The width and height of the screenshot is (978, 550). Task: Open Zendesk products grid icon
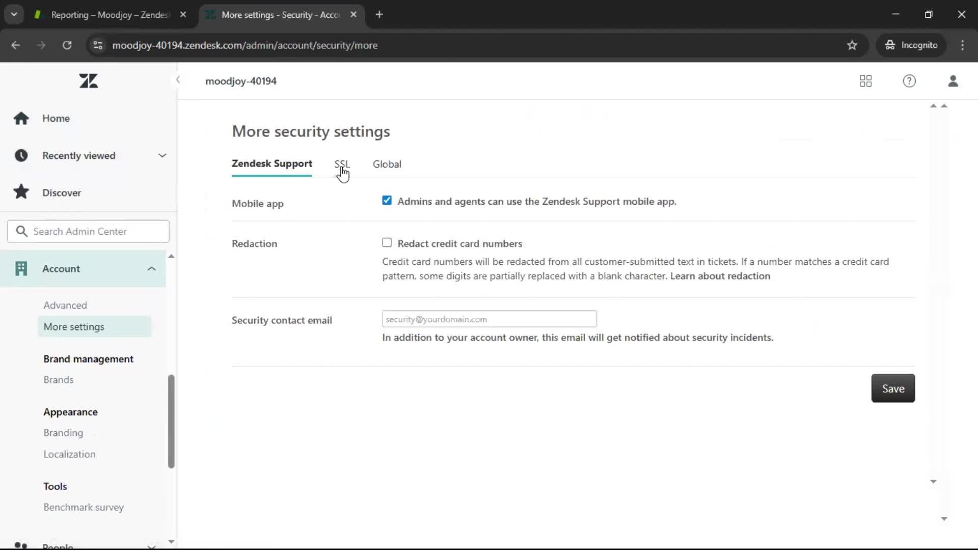point(865,81)
